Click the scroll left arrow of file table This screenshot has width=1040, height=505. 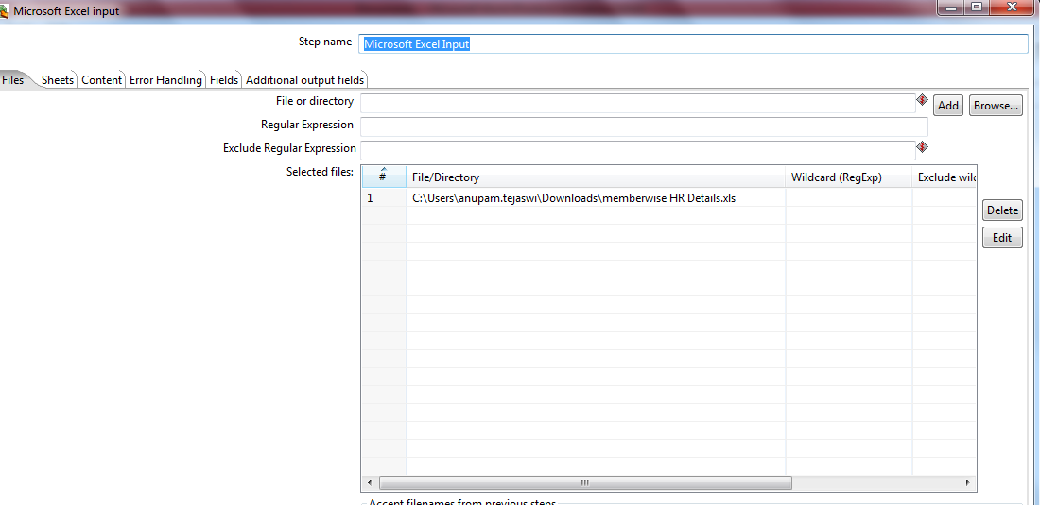point(370,483)
